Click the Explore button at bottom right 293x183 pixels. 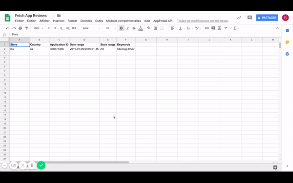(x=275, y=167)
